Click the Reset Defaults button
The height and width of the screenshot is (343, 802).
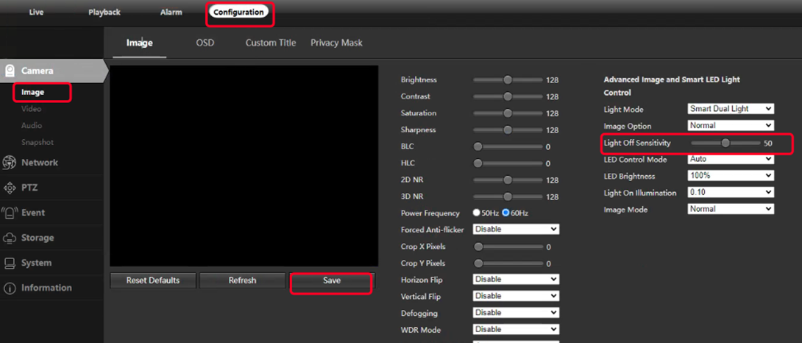tap(152, 280)
